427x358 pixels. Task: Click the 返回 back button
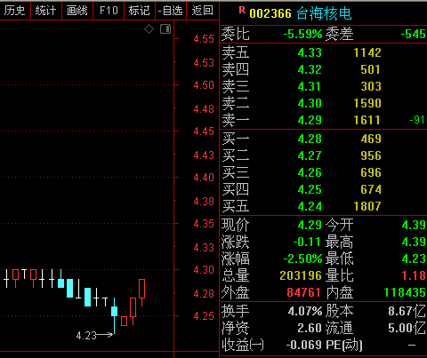(203, 11)
